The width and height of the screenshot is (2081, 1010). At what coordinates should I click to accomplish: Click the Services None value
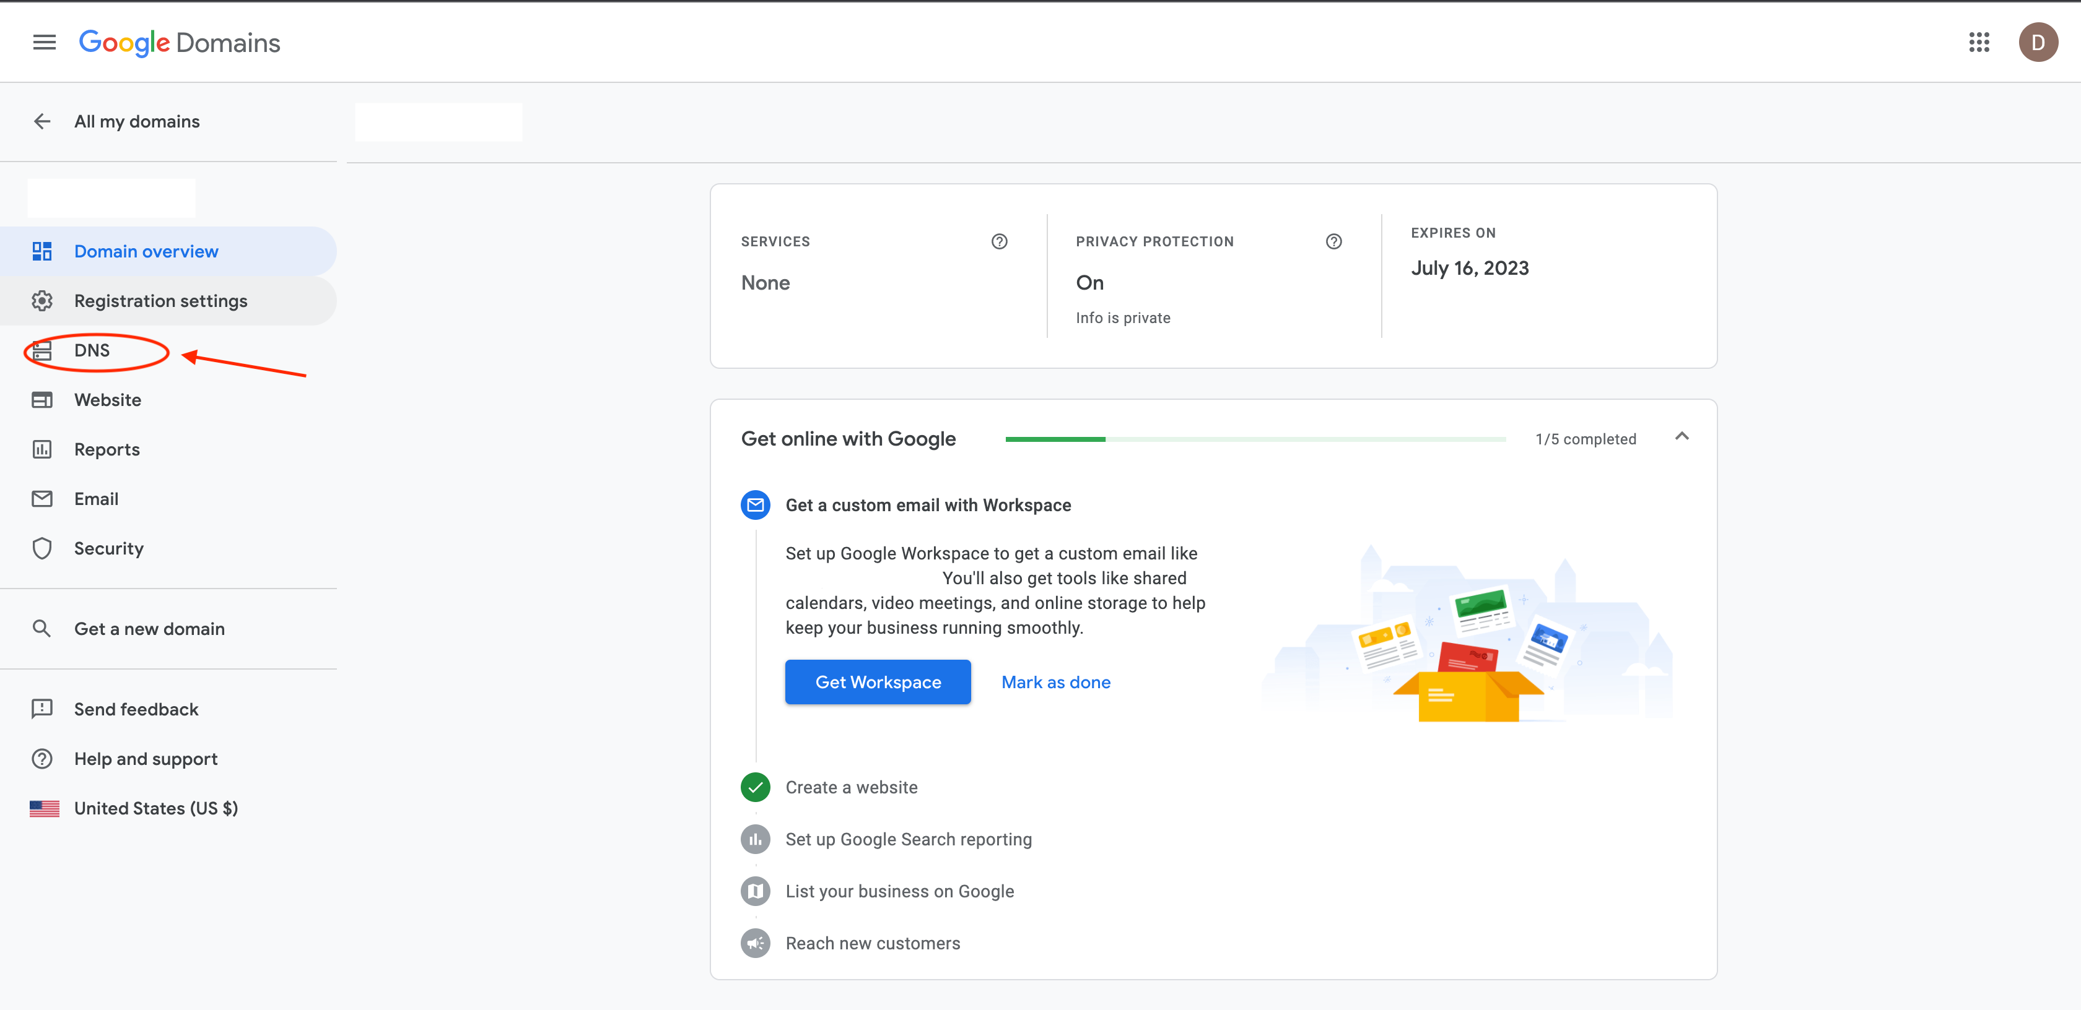[765, 283]
